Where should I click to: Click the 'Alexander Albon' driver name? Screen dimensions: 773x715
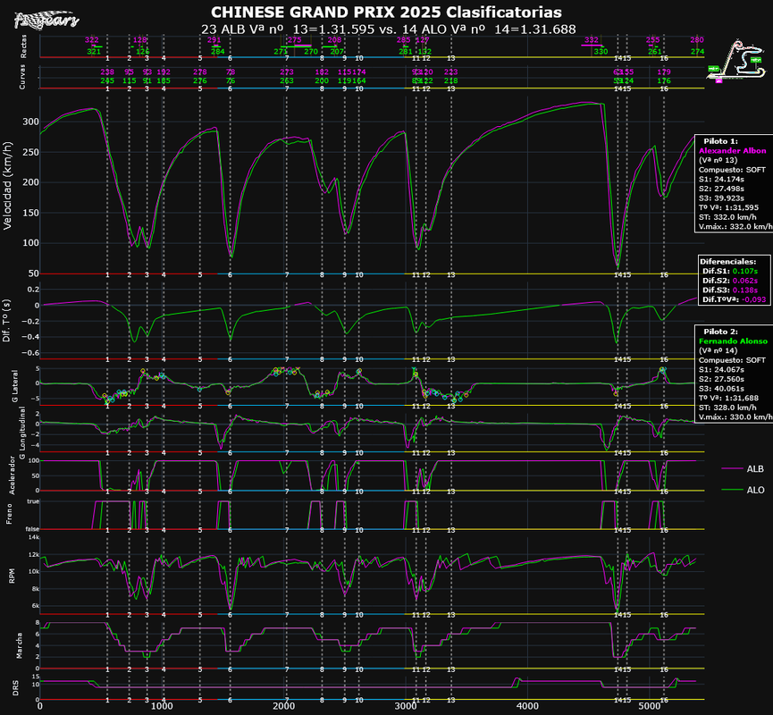coord(732,151)
